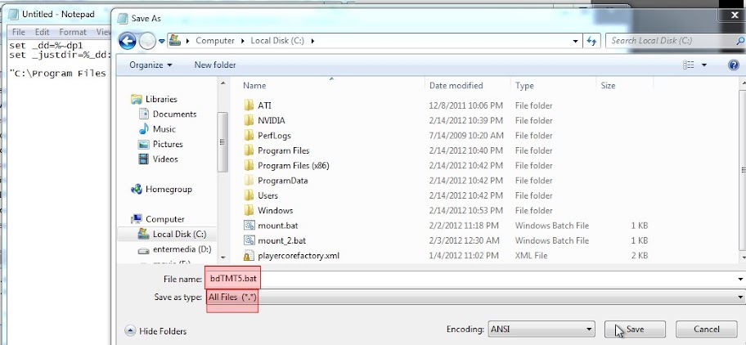Screen dimensions: 746x345
Task: Click the navigation pane scroll down arrow
Action: coord(222,258)
